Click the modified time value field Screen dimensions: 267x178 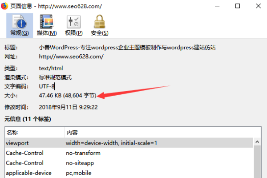click(68, 107)
